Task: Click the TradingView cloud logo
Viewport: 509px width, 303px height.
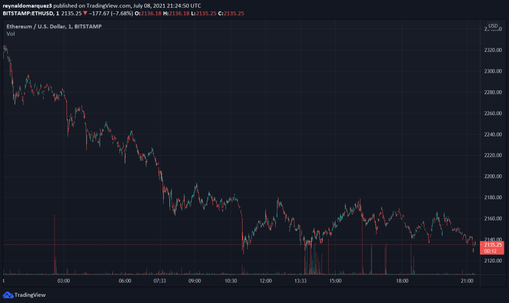Action: pos(7,295)
